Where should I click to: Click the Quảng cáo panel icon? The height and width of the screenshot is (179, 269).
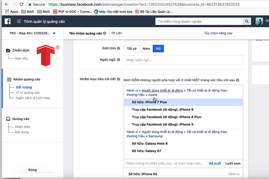coord(8,119)
